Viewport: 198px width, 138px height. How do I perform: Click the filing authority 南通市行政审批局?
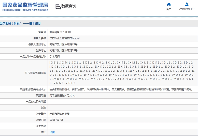point(60,114)
